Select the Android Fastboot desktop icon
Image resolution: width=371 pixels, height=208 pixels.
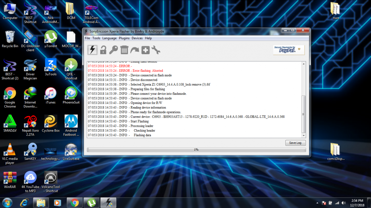coord(71,125)
